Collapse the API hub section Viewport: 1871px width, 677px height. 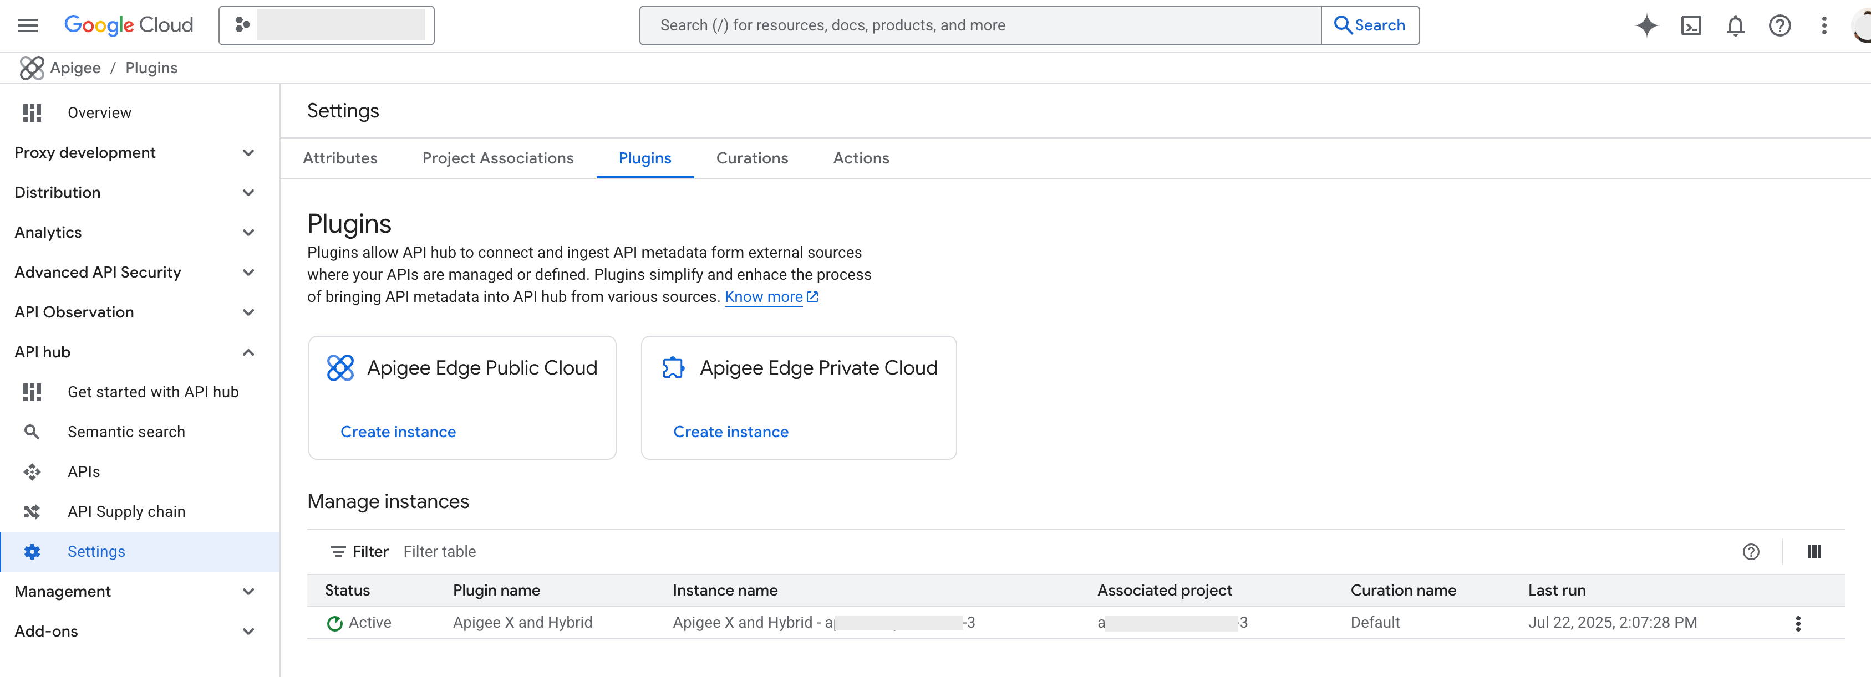click(x=248, y=352)
